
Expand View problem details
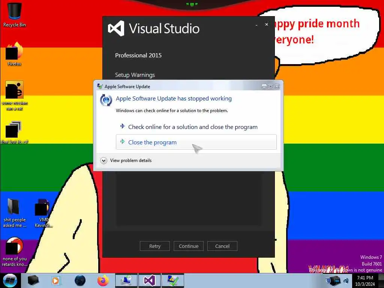(x=126, y=160)
